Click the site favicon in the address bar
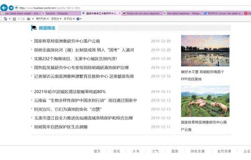 click(16, 8)
